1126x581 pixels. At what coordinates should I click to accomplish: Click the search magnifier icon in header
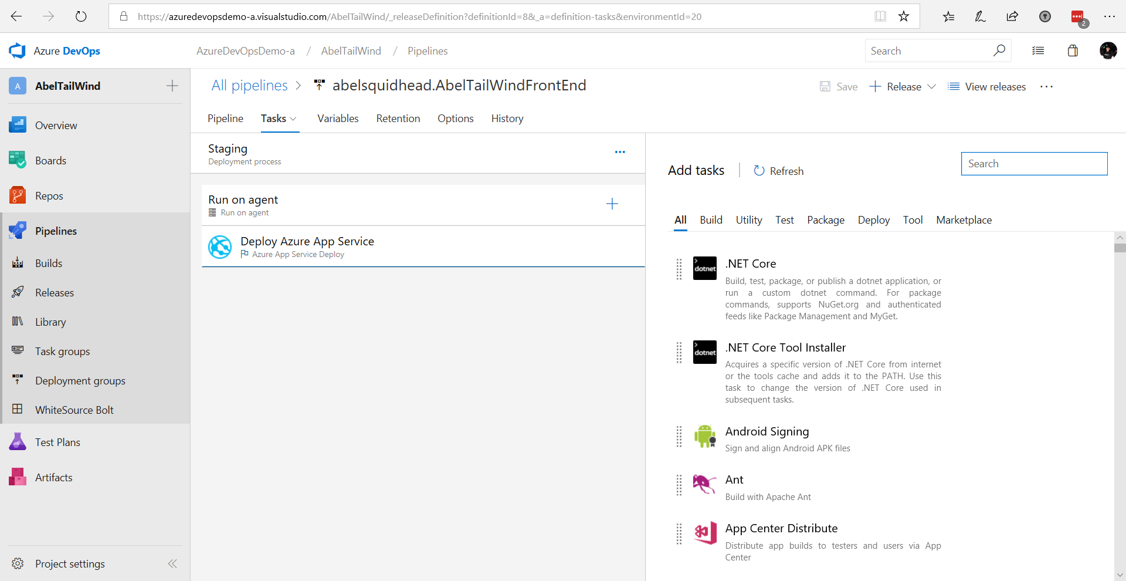(x=999, y=50)
